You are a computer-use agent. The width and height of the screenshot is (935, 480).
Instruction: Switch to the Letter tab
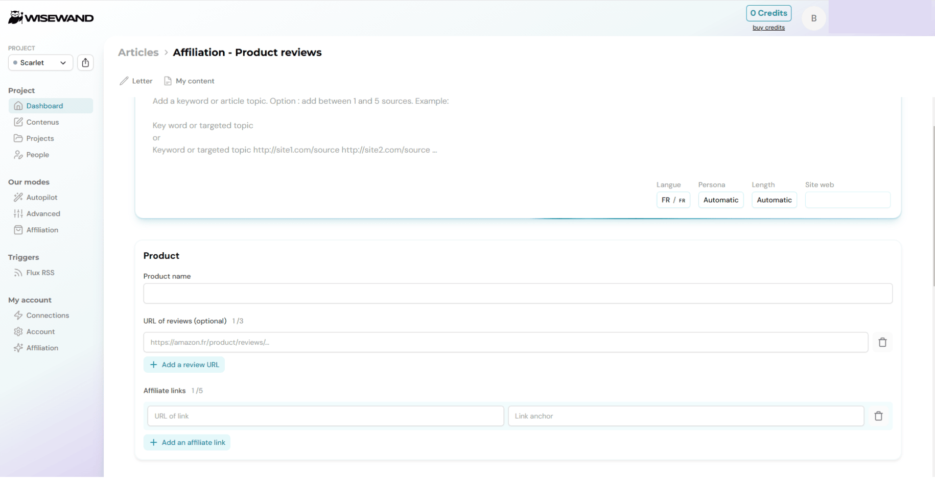[136, 81]
